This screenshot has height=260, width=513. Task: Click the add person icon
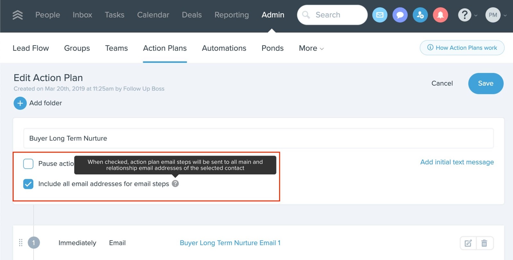tap(420, 15)
